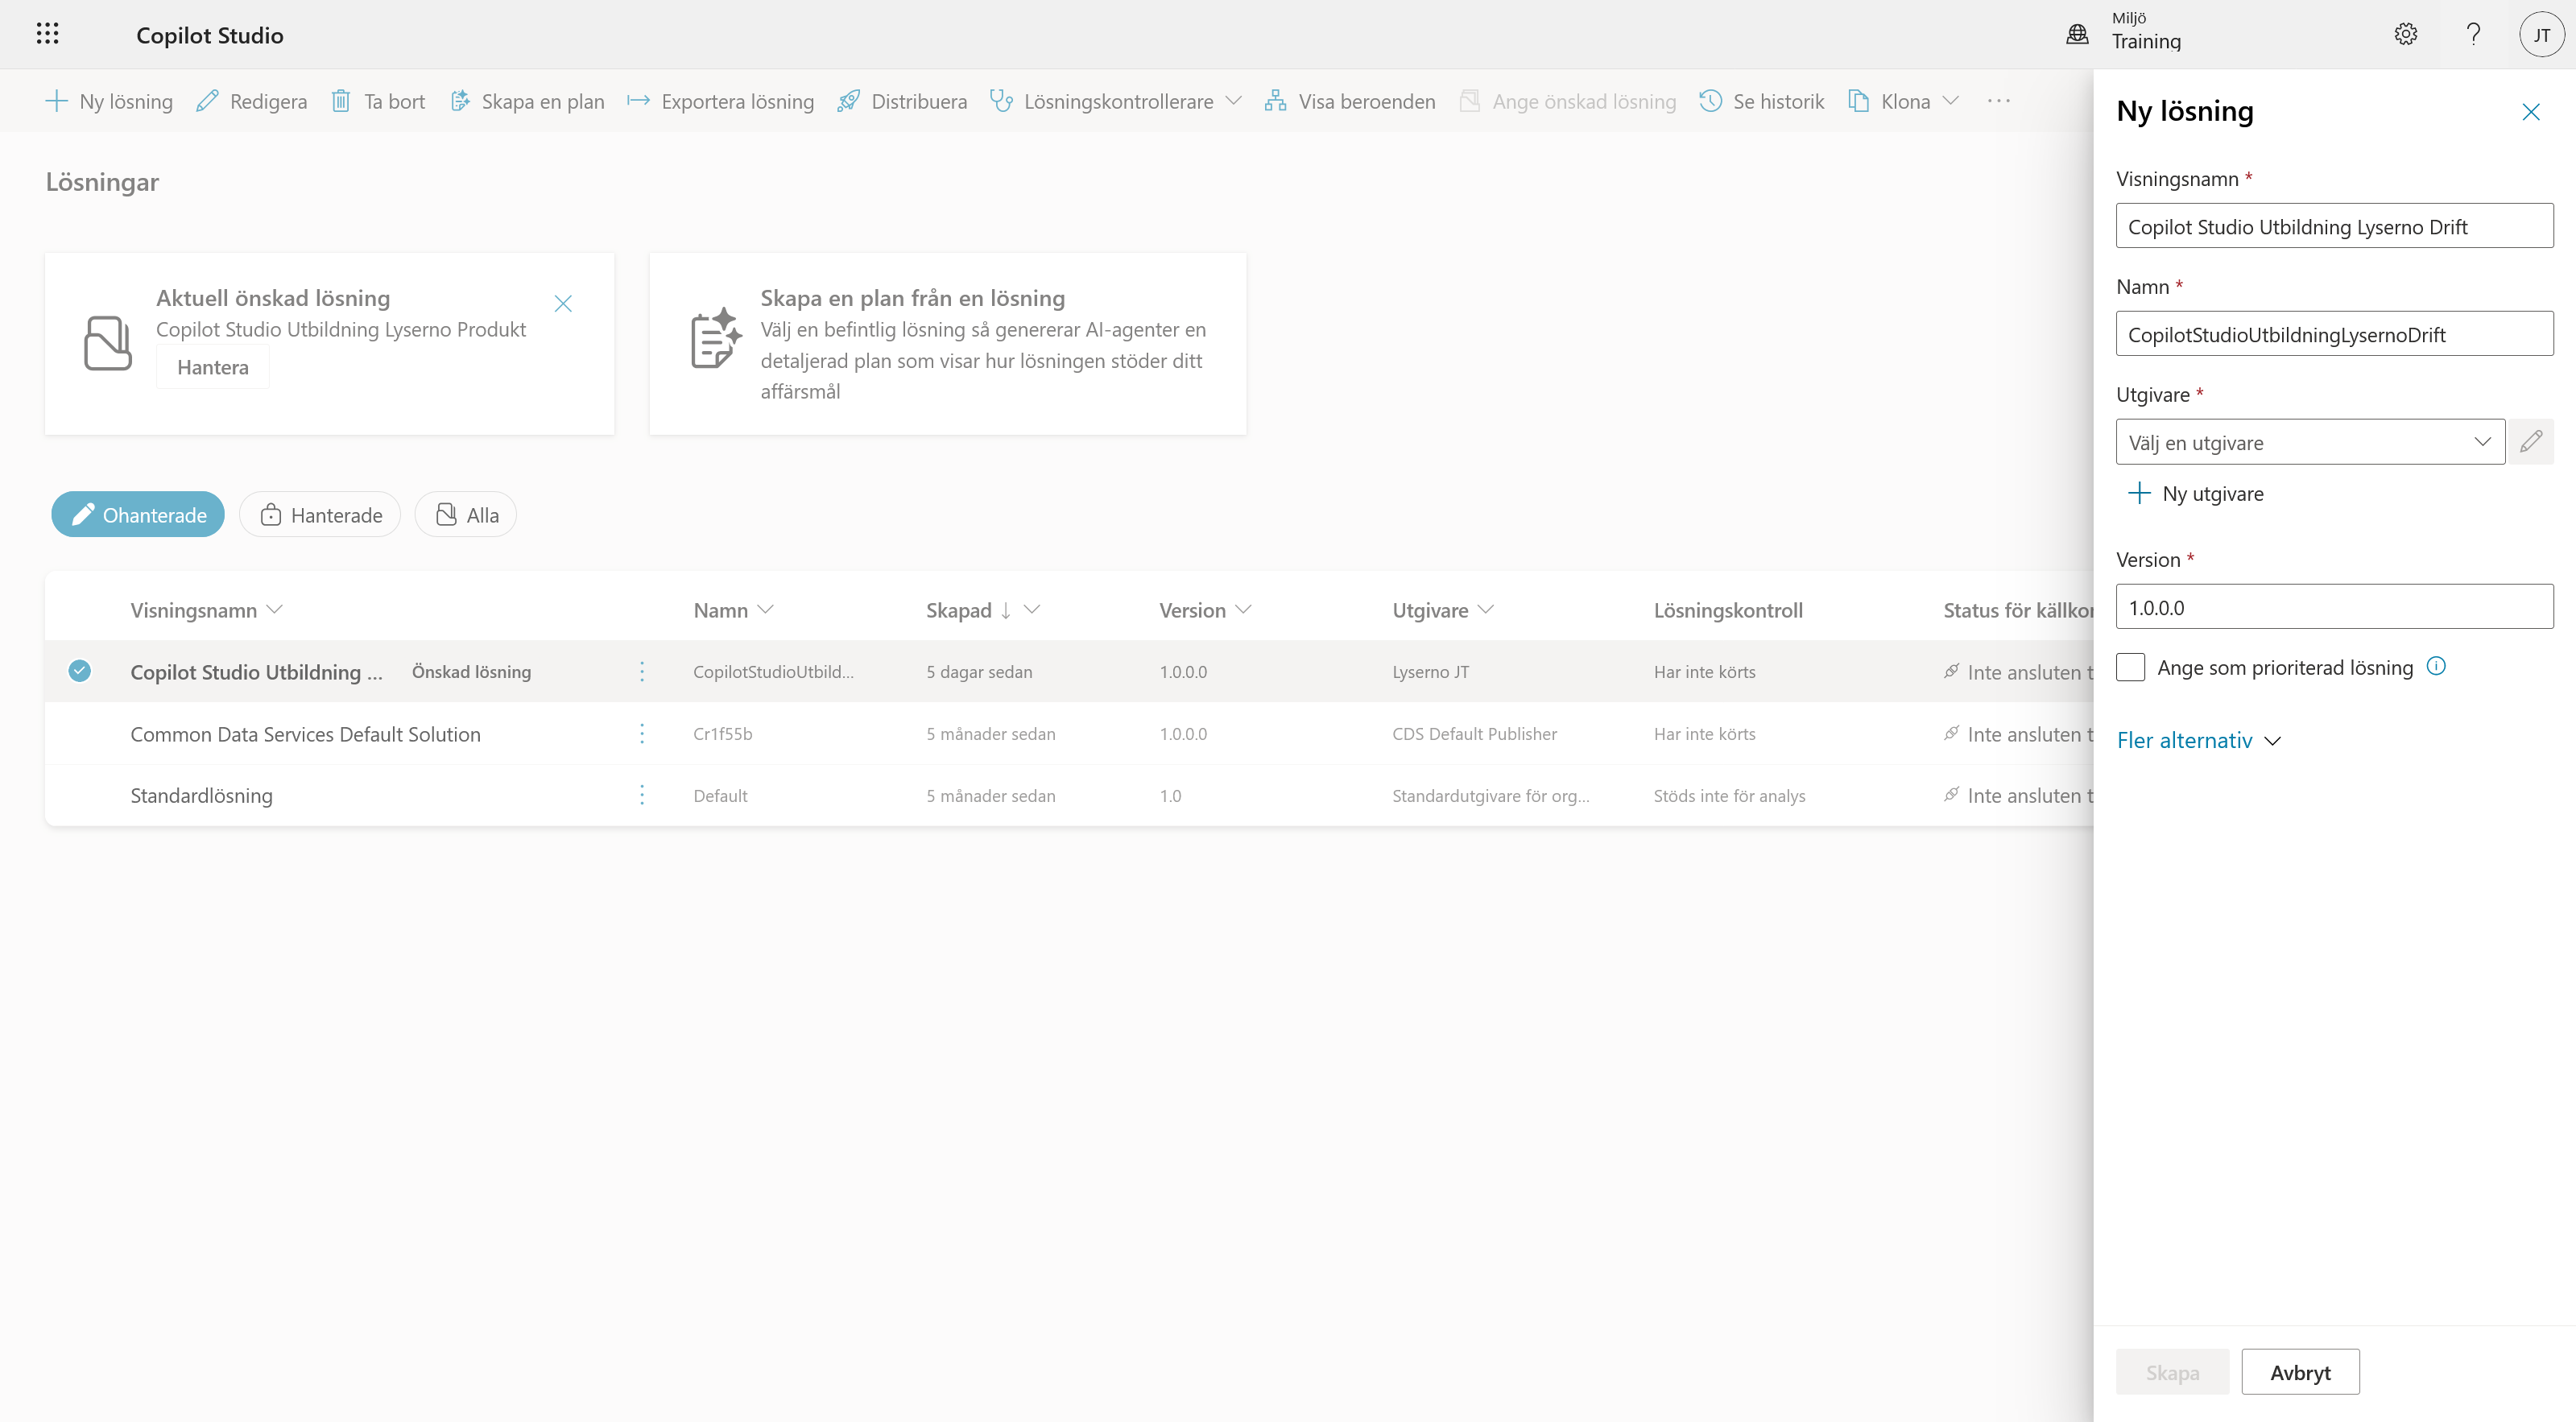The width and height of the screenshot is (2576, 1422).
Task: Expand Fler alternativ section
Action: [x=2199, y=740]
